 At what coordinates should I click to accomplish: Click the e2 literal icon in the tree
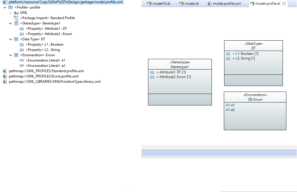click(22, 66)
